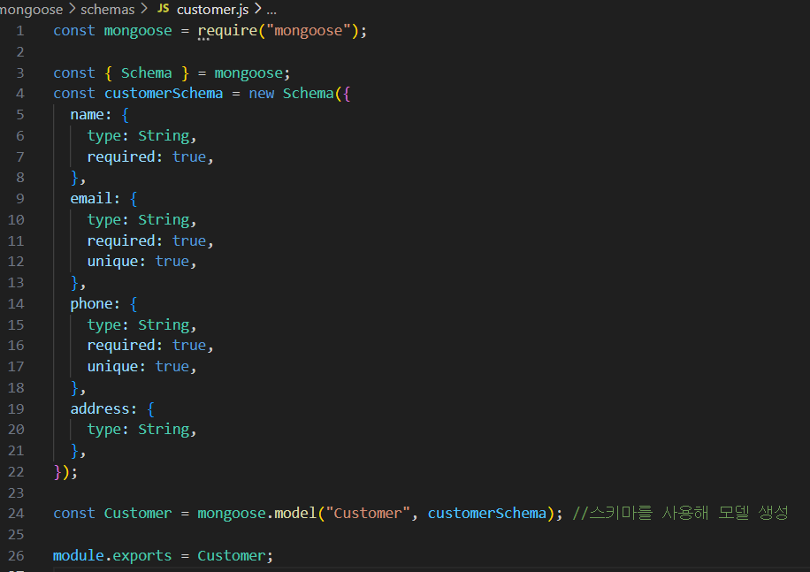The width and height of the screenshot is (810, 572).
Task: Click the Korean comment on line 24
Action: (680, 513)
